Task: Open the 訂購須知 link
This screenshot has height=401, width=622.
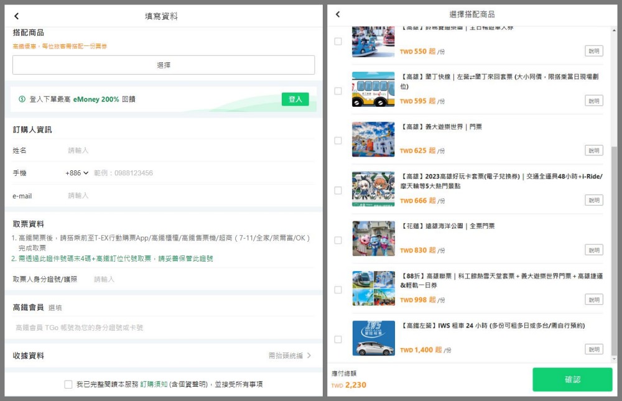Action: point(154,384)
